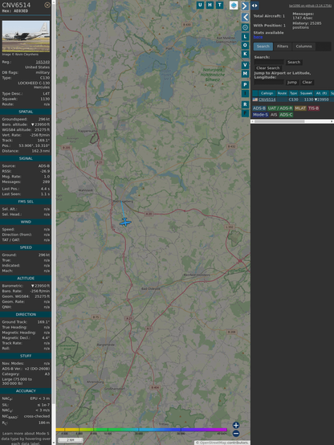Zoom in with the plus map button
This screenshot has height=445, width=334.
236,425
